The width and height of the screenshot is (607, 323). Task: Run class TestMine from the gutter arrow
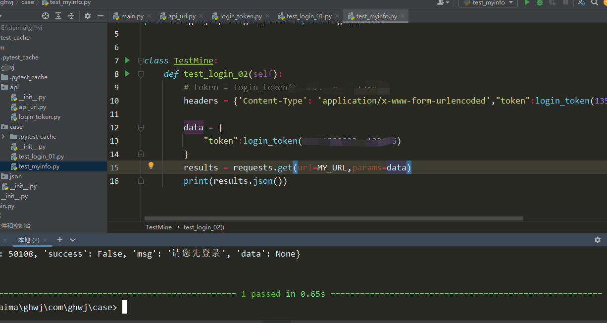click(127, 60)
